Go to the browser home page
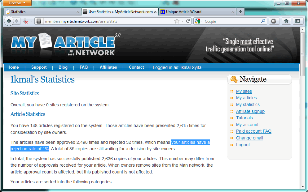The height and width of the screenshot is (192, 308). click(x=286, y=21)
